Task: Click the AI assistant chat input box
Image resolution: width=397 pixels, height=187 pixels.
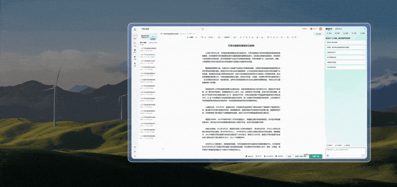Action: (x=346, y=153)
